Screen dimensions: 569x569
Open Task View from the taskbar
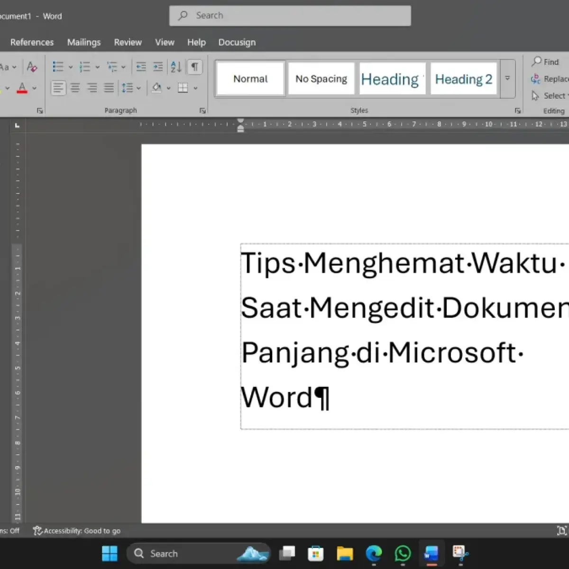coord(287,553)
